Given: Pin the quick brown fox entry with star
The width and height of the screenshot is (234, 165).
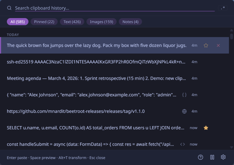Looking at the screenshot, I should tap(206, 45).
